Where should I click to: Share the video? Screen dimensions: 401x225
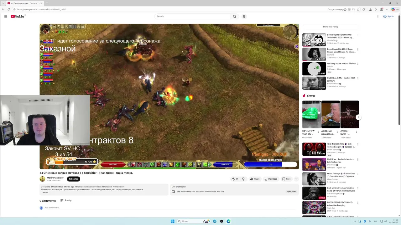pos(255,179)
